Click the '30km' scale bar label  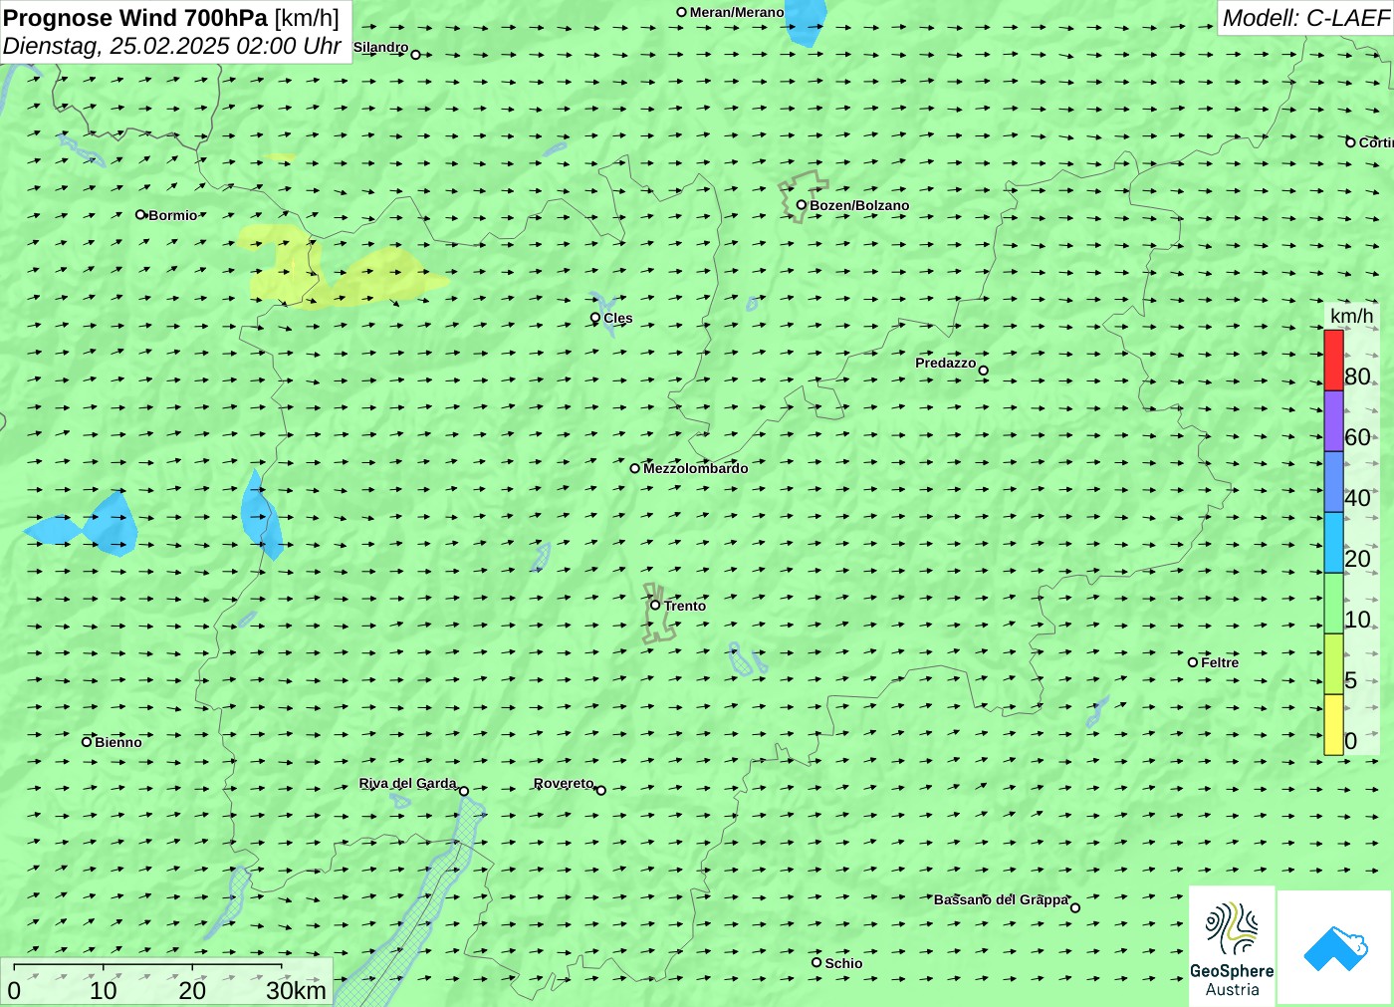point(296,990)
